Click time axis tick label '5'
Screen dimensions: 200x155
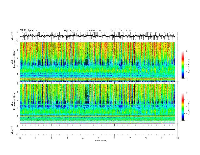[99, 138]
